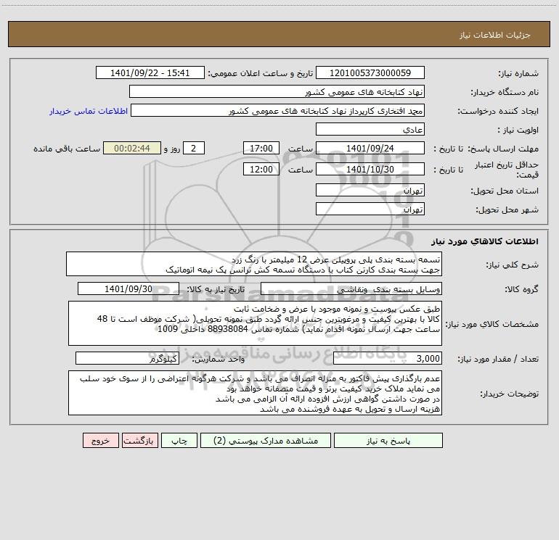This screenshot has width=559, height=540.
Task: Click the buyer notes text area
Action: point(255,393)
